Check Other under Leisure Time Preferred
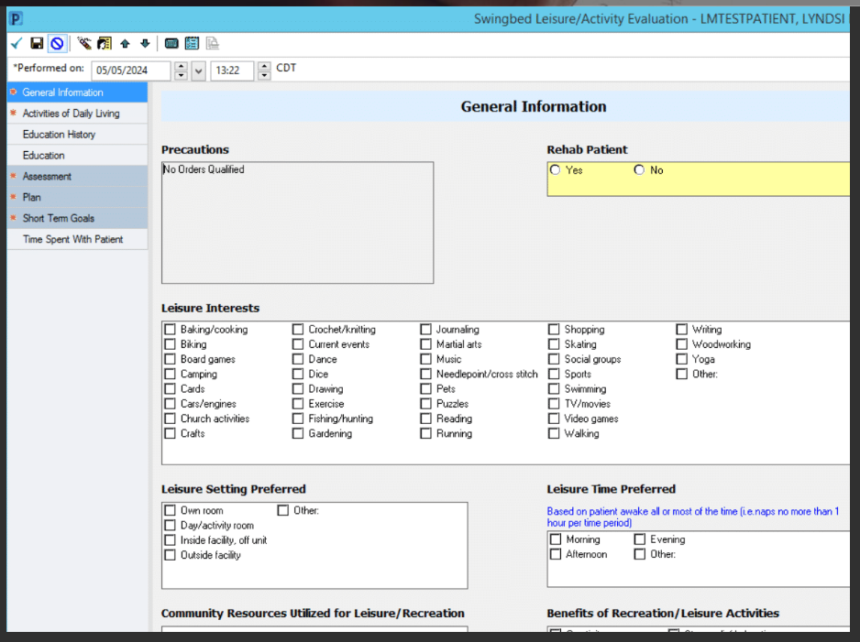Image resolution: width=860 pixels, height=642 pixels. tap(640, 554)
